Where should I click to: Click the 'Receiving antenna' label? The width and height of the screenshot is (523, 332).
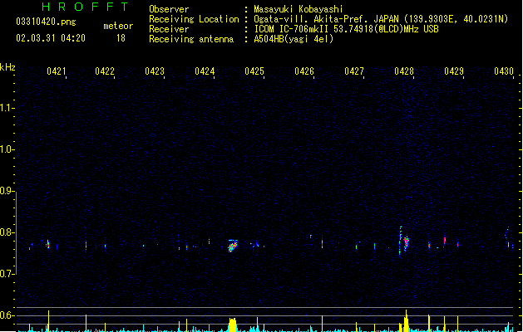(191, 39)
